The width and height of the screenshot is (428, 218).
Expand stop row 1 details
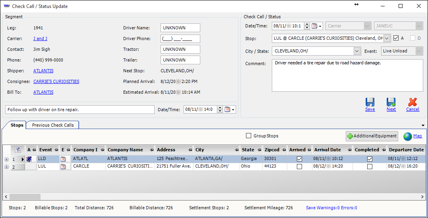[x=6, y=159]
